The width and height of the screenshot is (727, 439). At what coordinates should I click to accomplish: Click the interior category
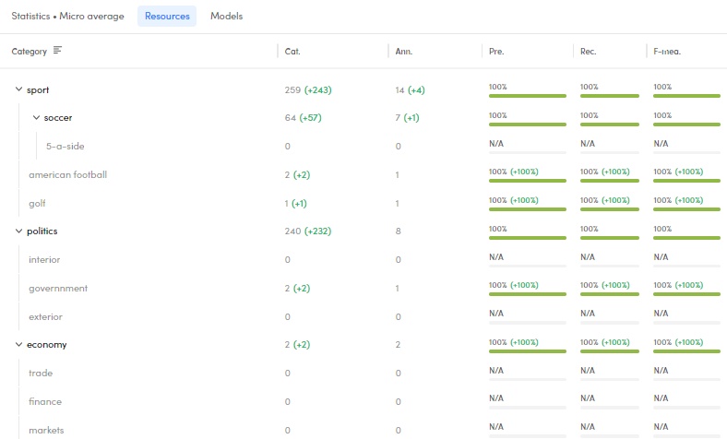[44, 260]
